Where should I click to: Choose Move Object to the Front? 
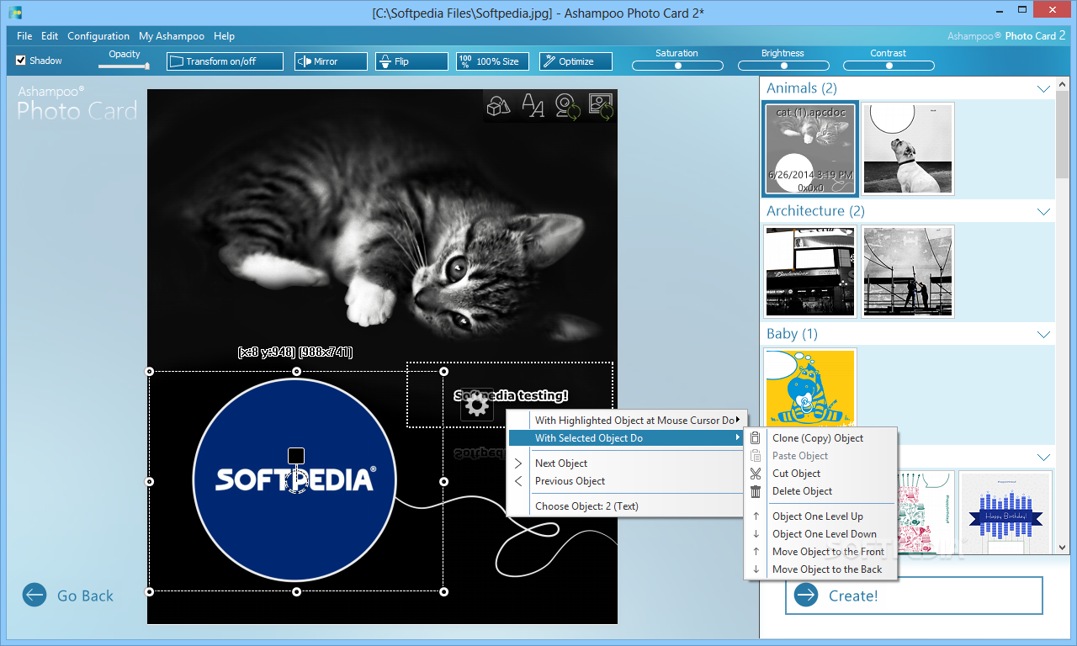point(820,552)
